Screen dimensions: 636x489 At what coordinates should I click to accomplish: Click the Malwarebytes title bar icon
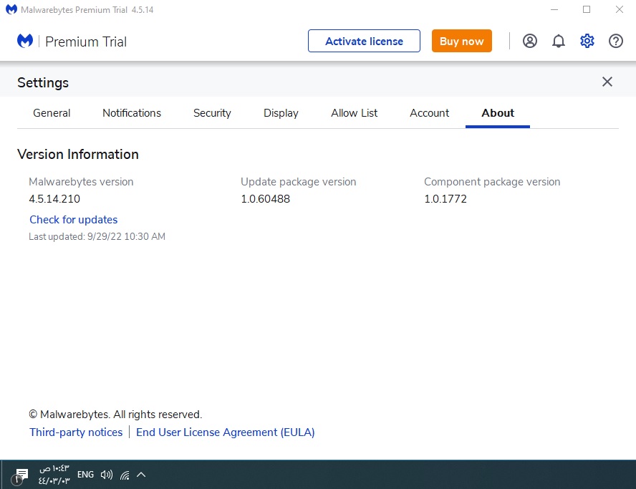click(x=11, y=9)
